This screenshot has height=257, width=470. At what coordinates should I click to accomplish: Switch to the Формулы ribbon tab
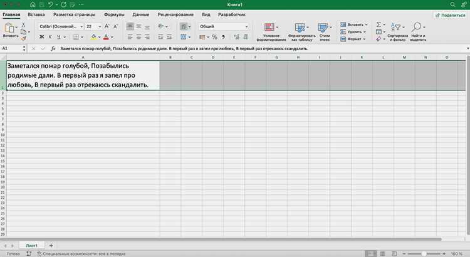click(x=114, y=14)
